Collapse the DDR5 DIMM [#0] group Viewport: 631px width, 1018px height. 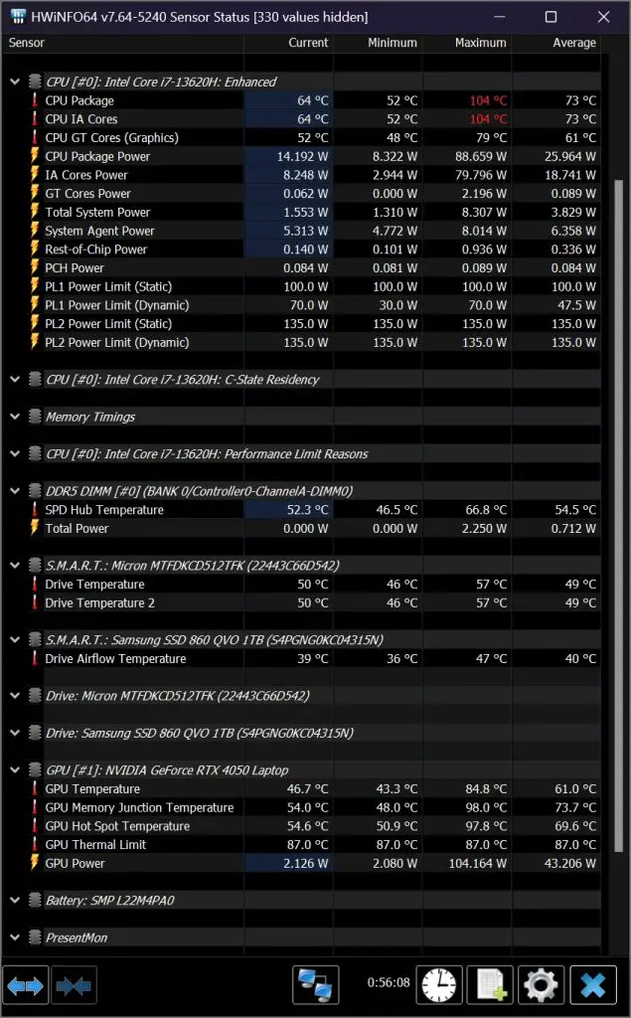(x=15, y=491)
